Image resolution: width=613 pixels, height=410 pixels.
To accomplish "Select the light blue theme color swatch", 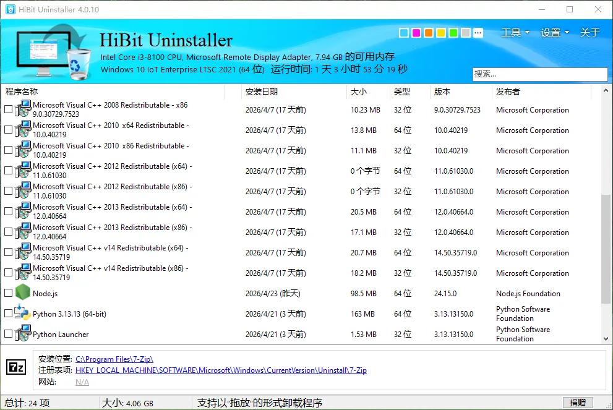I will [x=404, y=33].
